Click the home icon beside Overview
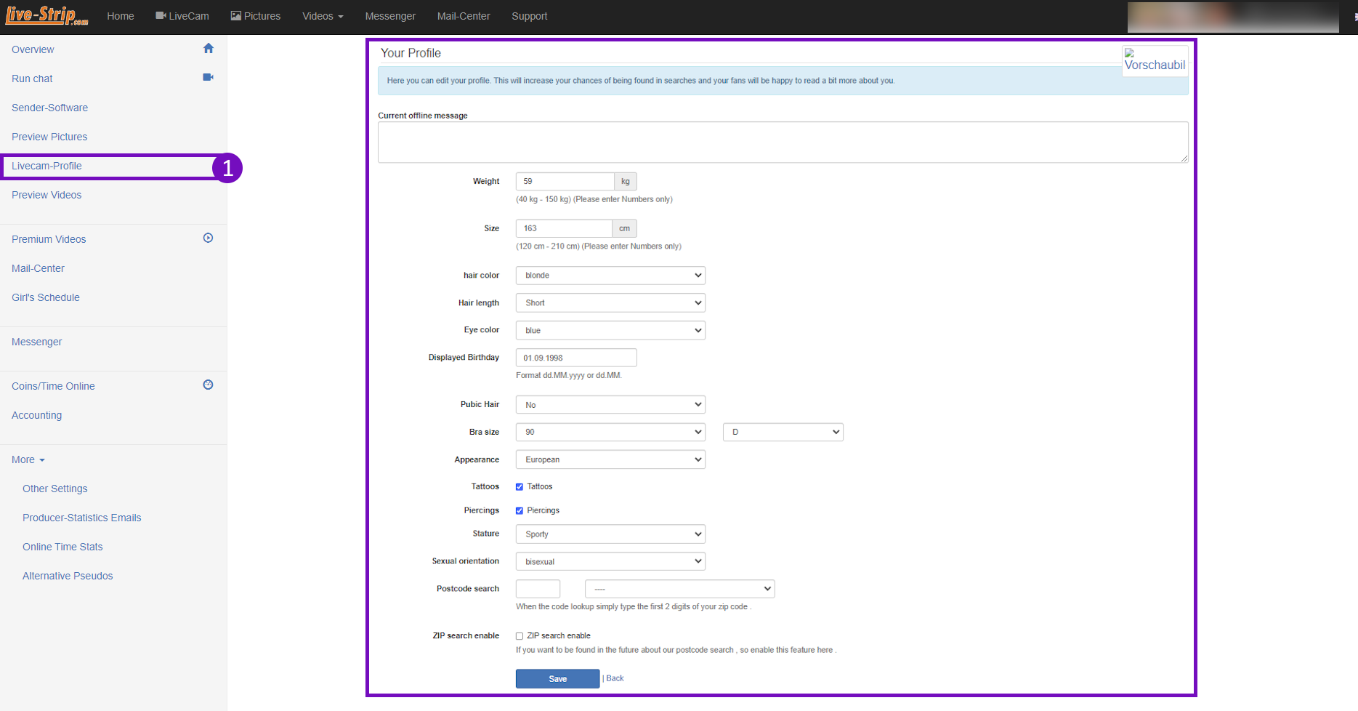 coord(209,49)
